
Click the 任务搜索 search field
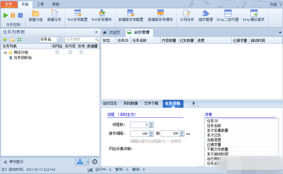pos(79,40)
